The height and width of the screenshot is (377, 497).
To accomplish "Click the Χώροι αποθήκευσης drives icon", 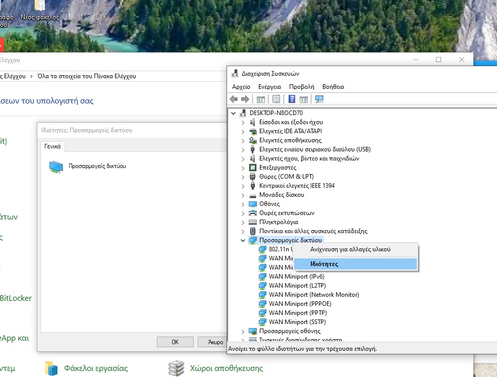I will 176,368.
